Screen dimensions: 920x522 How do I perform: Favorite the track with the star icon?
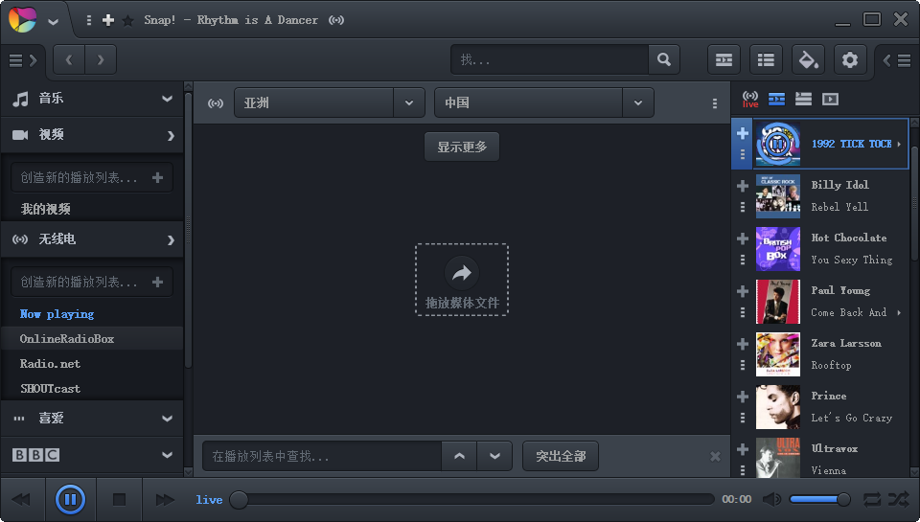click(x=127, y=20)
